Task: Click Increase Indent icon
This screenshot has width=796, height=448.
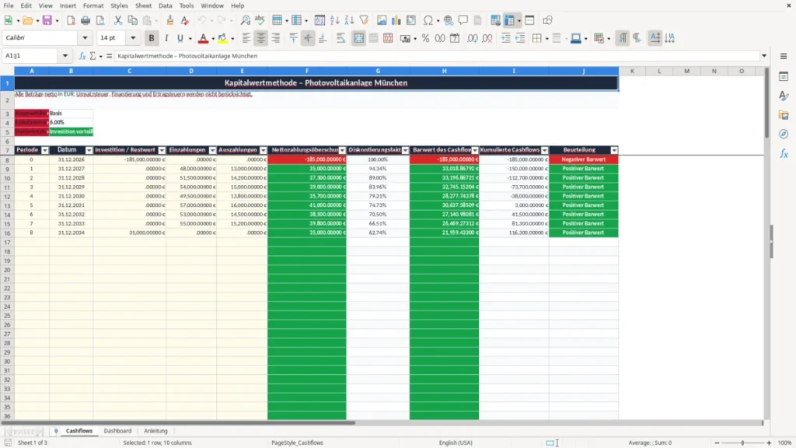Action: (x=505, y=38)
